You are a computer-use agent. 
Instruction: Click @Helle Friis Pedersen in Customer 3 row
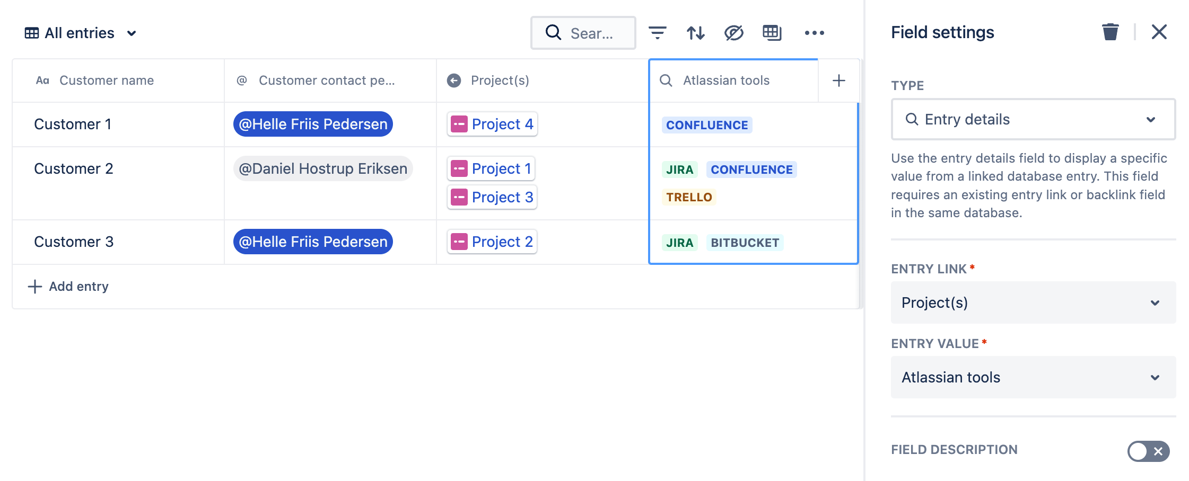tap(313, 242)
